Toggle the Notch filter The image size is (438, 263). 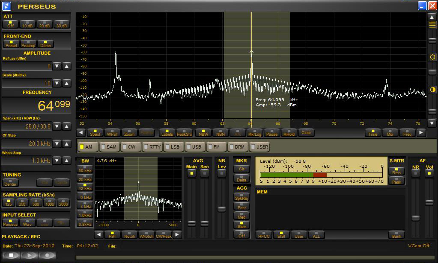[x=130, y=235]
